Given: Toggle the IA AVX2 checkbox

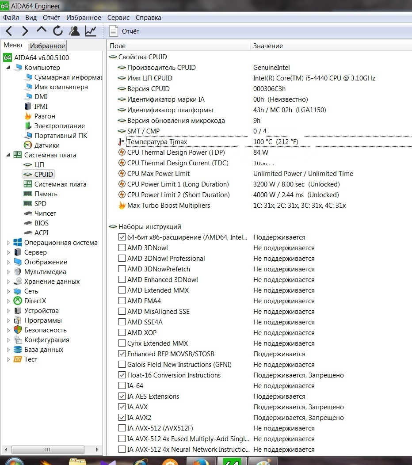Looking at the screenshot, I should (122, 417).
